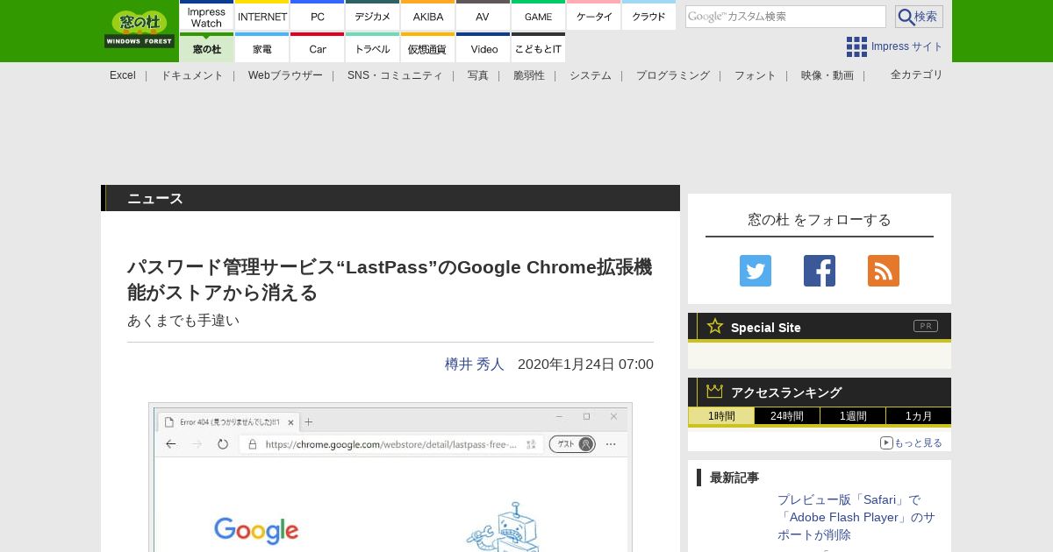The width and height of the screenshot is (1053, 552).
Task: Open the Facebook follow icon
Action: (x=820, y=271)
